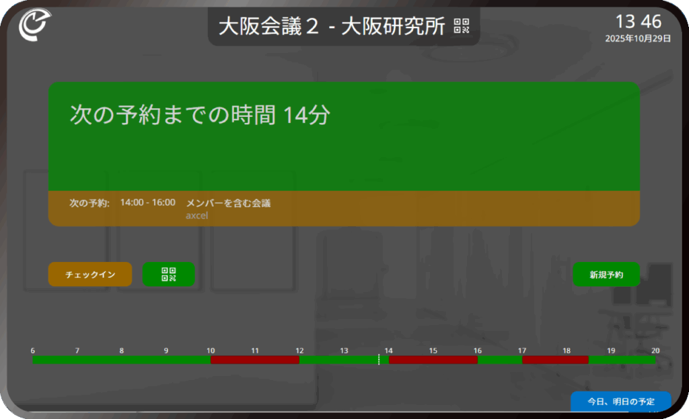
Task: Click the room title 大阪会議２ - 大阪研究所
Action: point(332,26)
